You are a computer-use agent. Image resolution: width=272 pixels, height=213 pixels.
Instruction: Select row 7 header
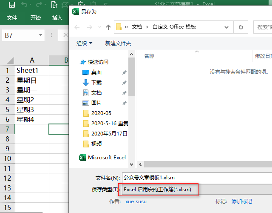click(7, 129)
